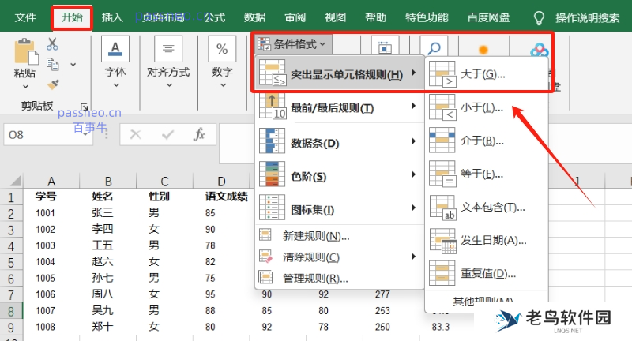Open the 对齐方式 alignment group icon

pos(168,49)
